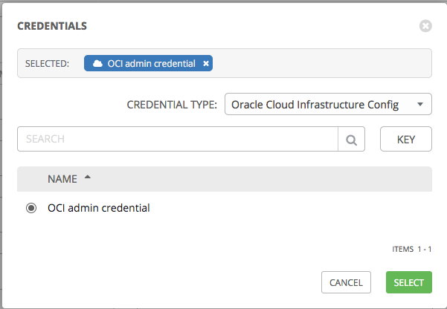The width and height of the screenshot is (447, 309).
Task: Confirm with the green SELECT button
Action: (409, 282)
